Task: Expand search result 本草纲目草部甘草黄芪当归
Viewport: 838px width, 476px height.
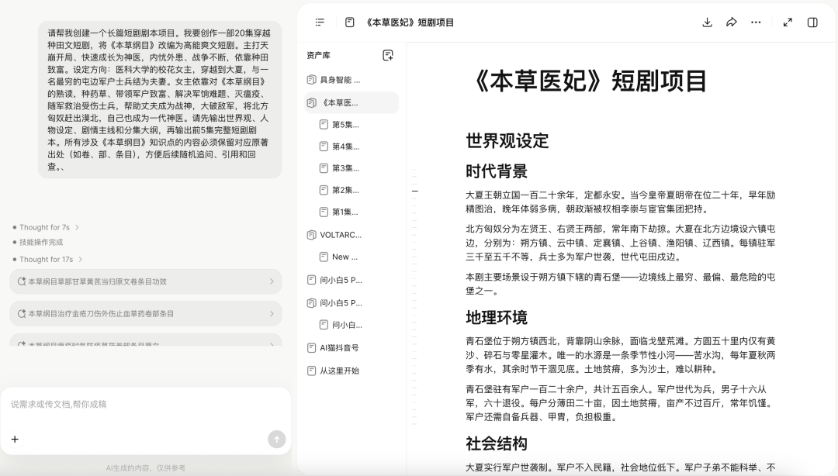Action: (x=145, y=281)
